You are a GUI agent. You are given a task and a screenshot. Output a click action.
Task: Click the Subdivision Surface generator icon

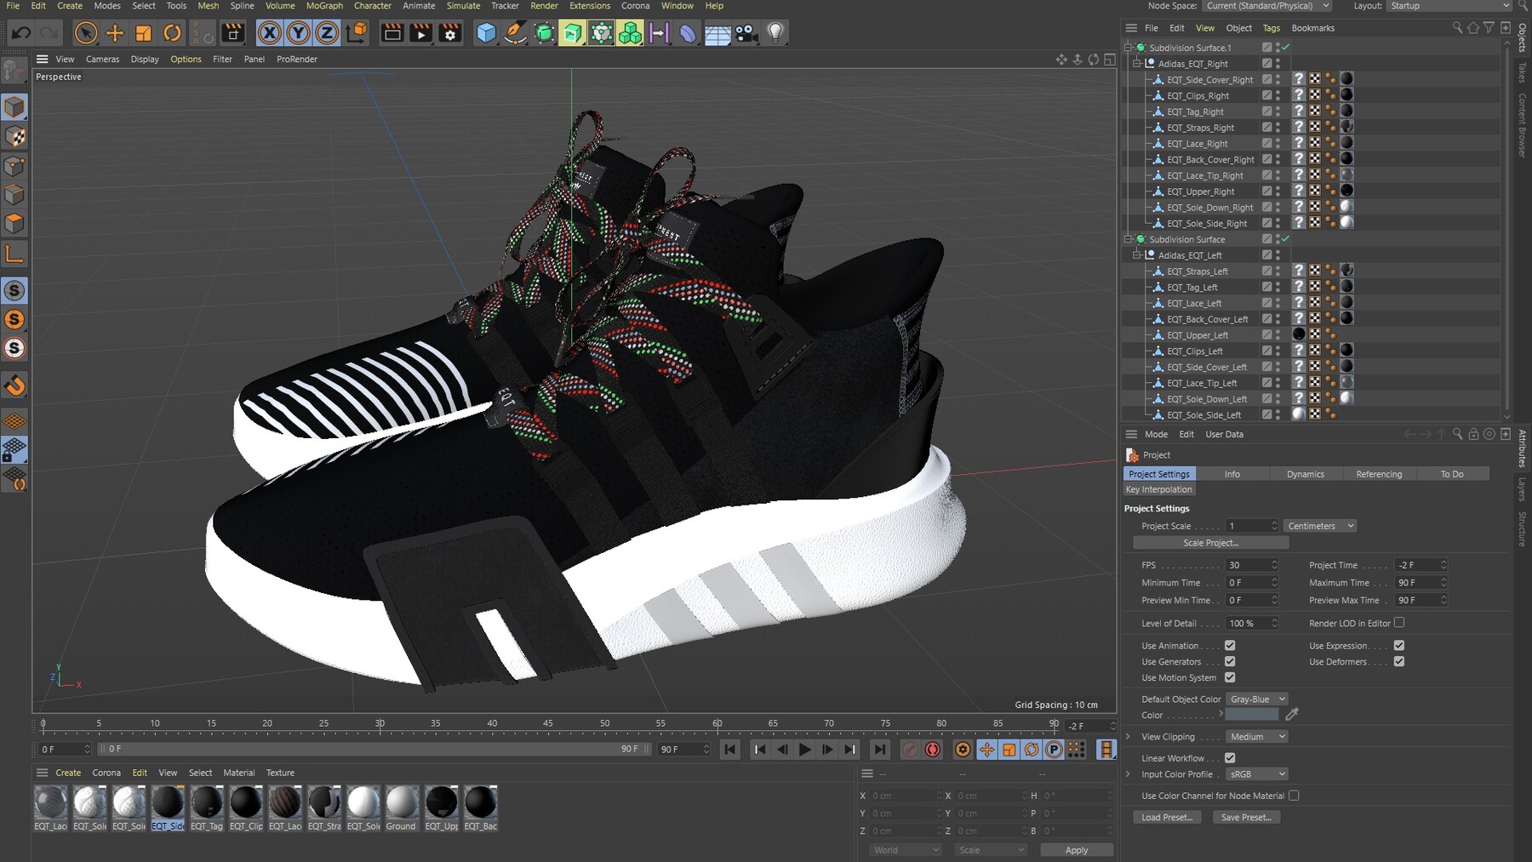point(572,33)
